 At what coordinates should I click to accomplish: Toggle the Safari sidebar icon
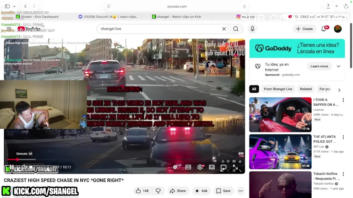7,6
